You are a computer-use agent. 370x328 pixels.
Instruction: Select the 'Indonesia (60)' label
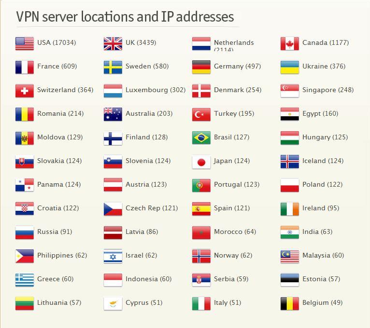[x=148, y=279]
